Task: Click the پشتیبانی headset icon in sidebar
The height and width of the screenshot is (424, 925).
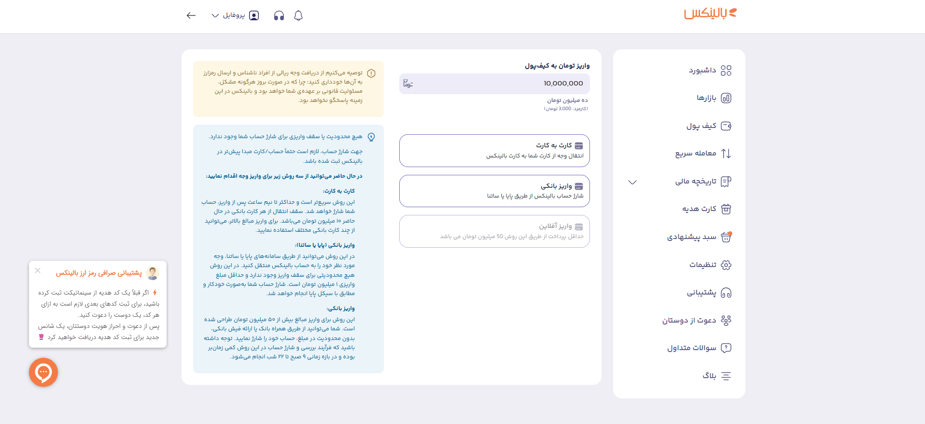Action: (726, 293)
